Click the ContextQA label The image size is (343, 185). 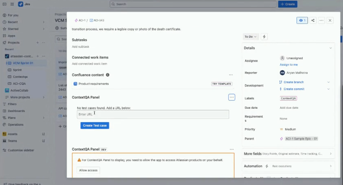click(x=288, y=98)
